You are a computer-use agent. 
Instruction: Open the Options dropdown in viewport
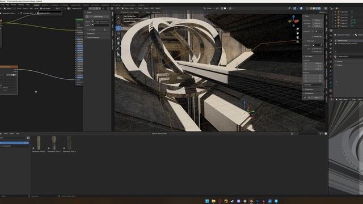[x=322, y=12]
